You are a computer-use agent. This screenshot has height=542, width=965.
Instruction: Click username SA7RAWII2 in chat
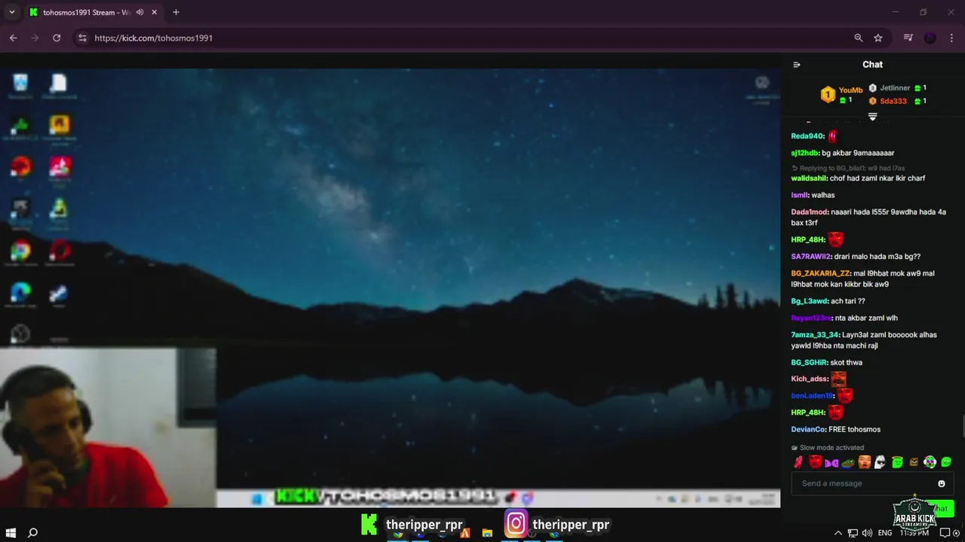point(811,257)
